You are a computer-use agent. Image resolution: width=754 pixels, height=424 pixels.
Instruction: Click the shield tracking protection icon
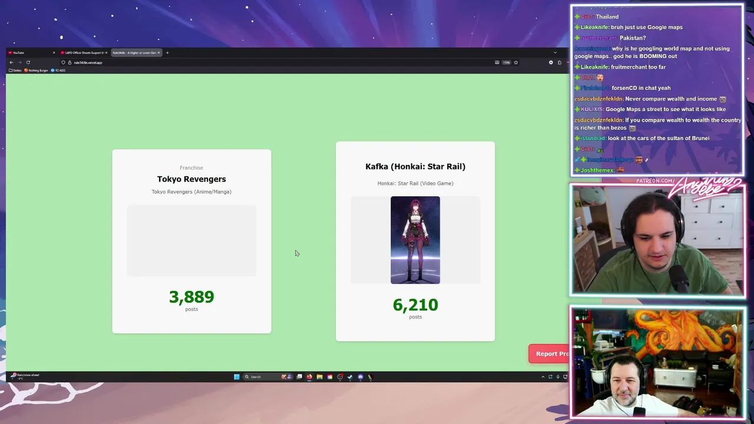pos(63,62)
